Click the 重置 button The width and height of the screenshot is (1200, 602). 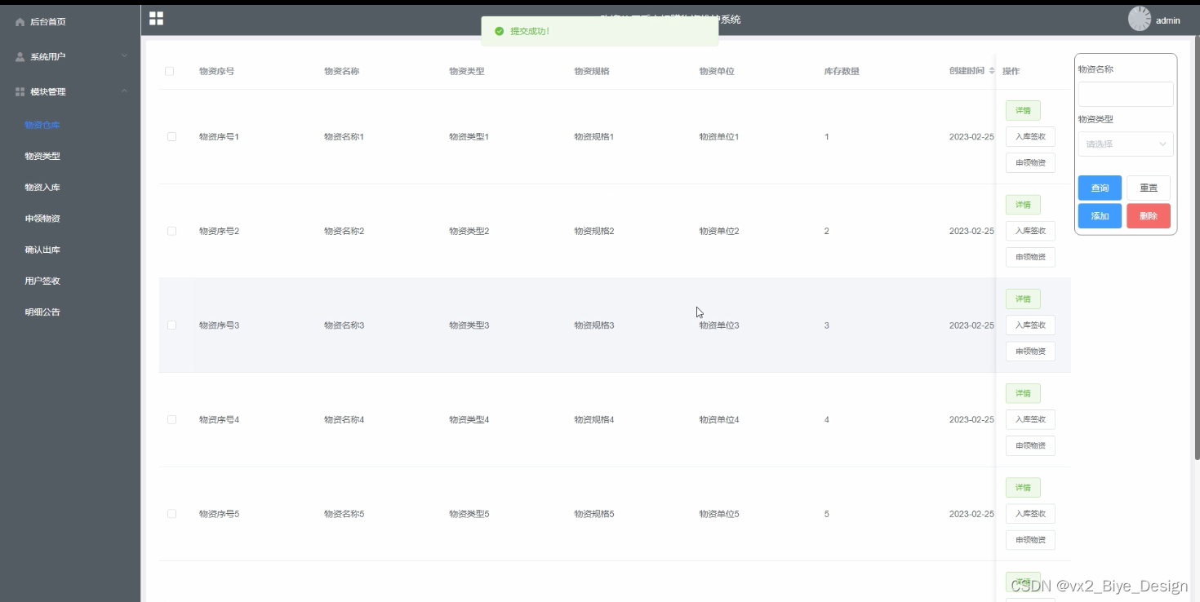1149,188
